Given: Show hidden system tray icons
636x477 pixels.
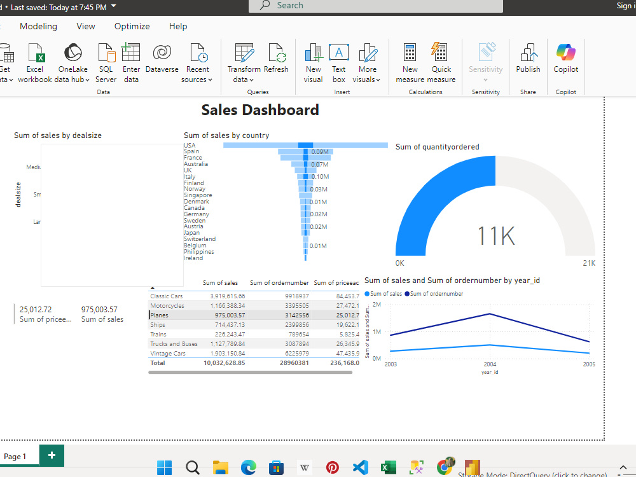Looking at the screenshot, I should (x=623, y=467).
